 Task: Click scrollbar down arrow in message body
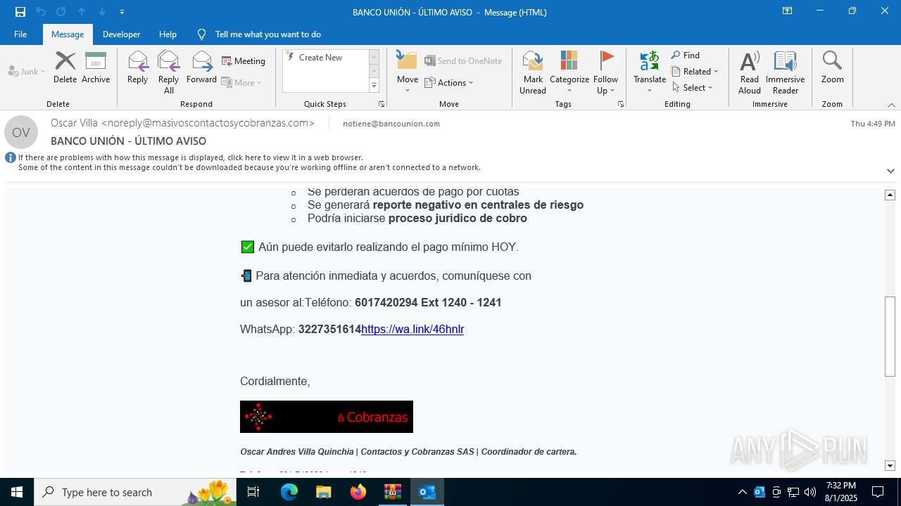coord(890,465)
